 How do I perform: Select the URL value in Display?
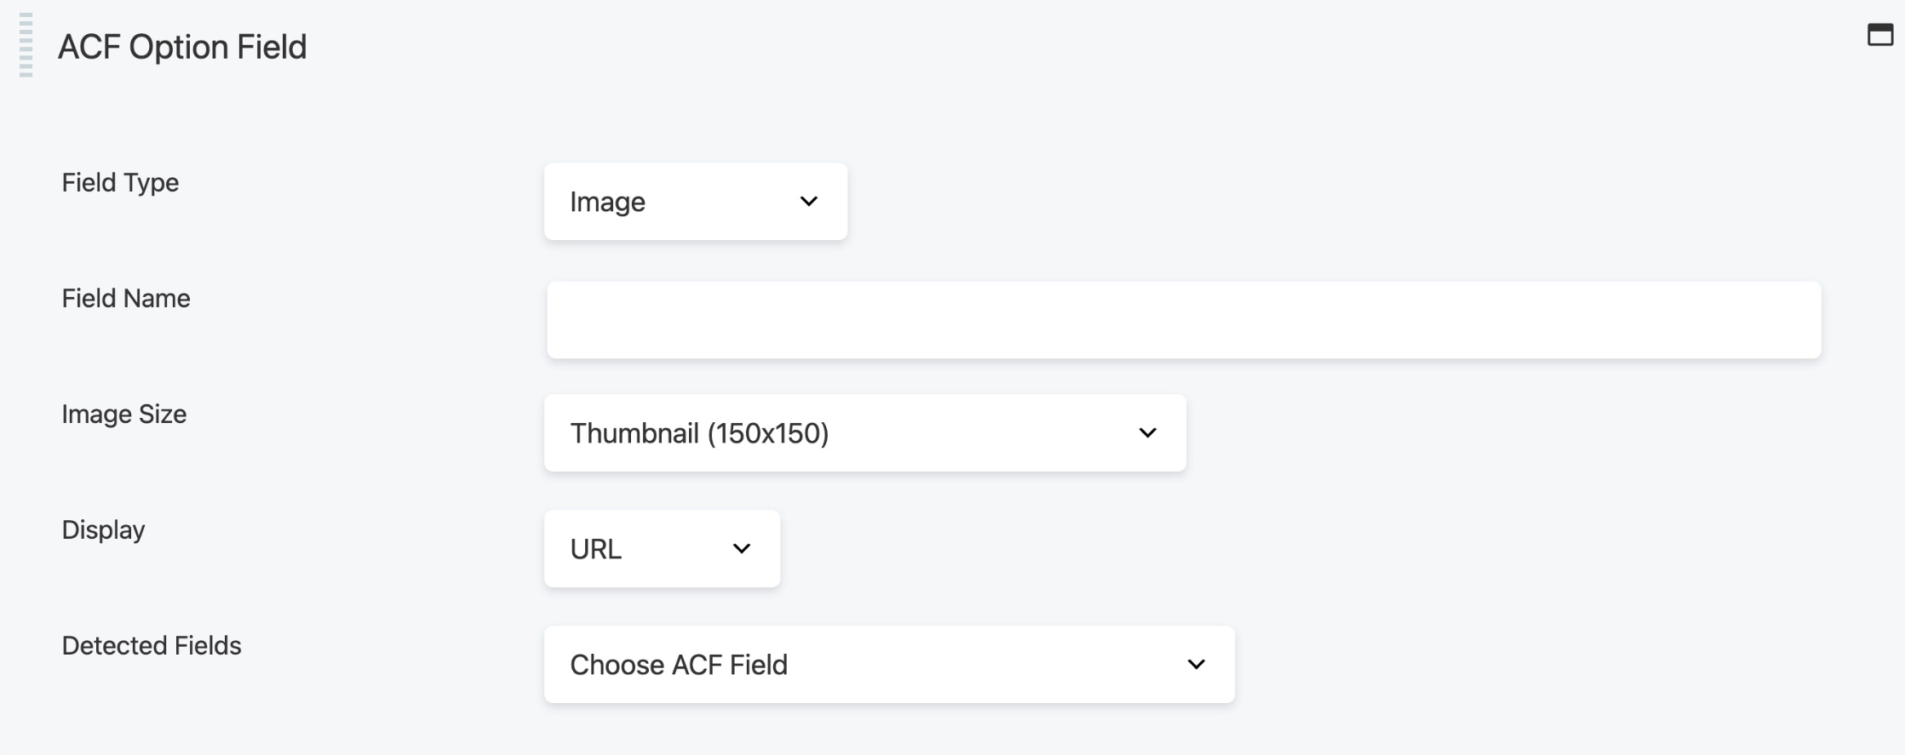click(596, 548)
